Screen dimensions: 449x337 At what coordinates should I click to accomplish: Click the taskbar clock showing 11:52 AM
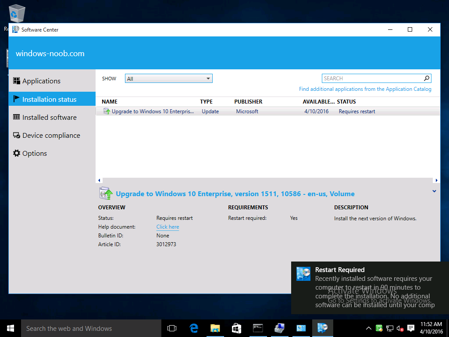(431, 328)
